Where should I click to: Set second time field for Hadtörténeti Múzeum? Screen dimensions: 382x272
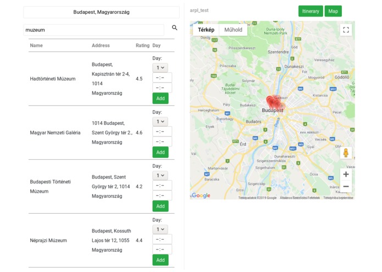(162, 88)
